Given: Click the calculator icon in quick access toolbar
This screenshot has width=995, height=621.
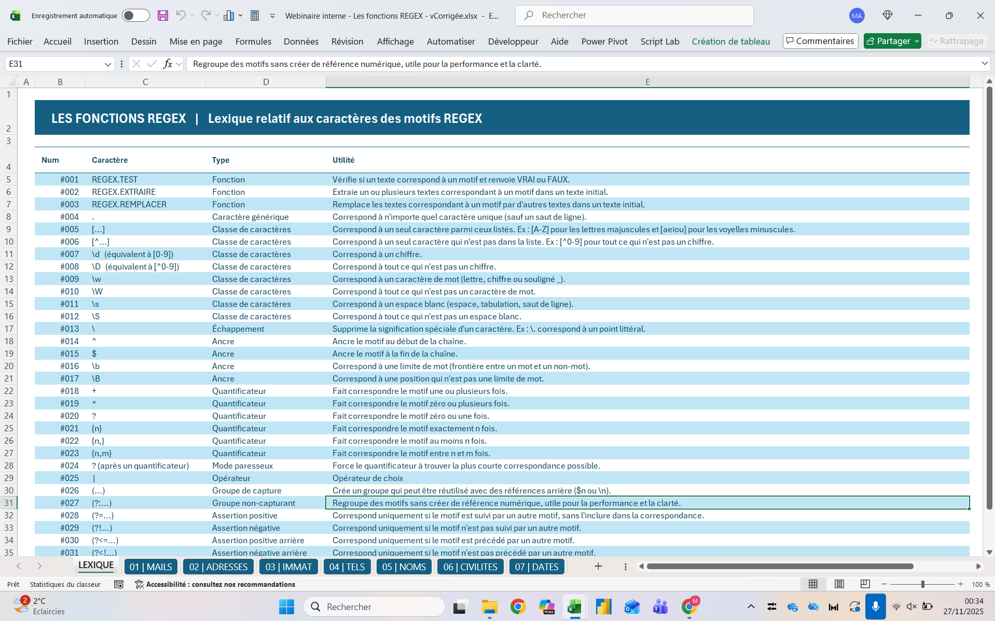Looking at the screenshot, I should tap(255, 16).
